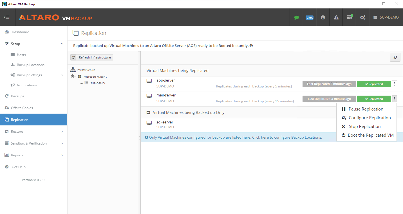The image size is (403, 214).
Task: Open the CMC icon in header
Action: pyautogui.click(x=310, y=17)
